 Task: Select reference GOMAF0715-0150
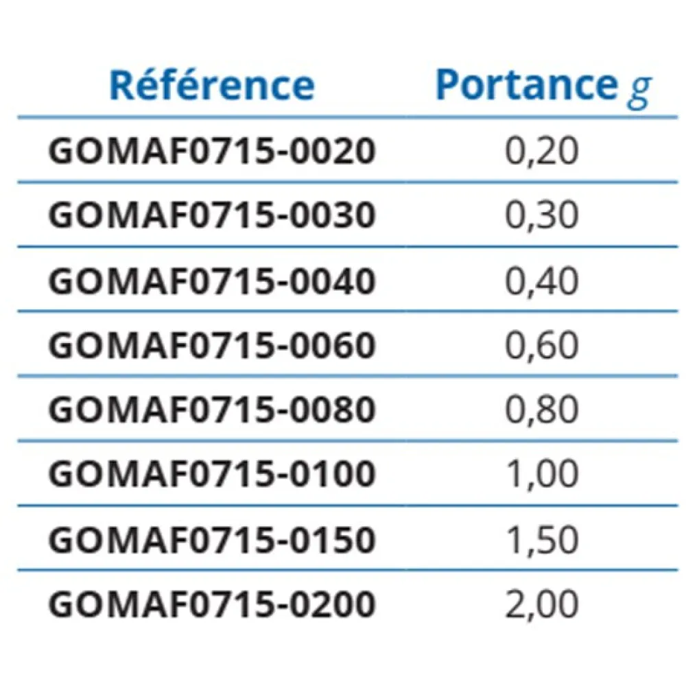213,540
